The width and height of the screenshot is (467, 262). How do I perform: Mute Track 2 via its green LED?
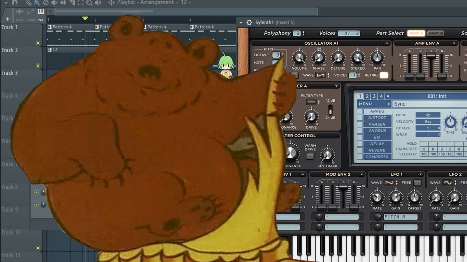(x=38, y=65)
